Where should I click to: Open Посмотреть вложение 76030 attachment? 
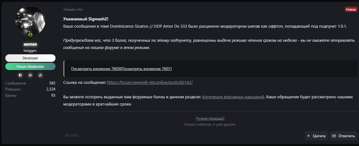click(x=96, y=69)
